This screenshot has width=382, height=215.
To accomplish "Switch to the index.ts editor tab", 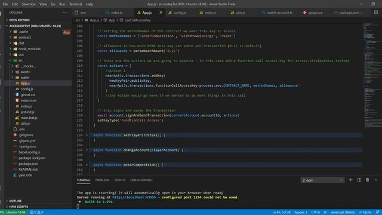I will [x=116, y=13].
